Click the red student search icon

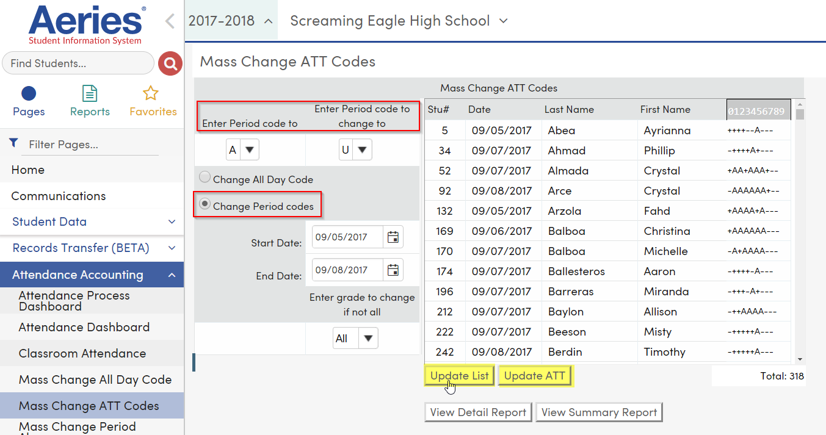click(170, 63)
